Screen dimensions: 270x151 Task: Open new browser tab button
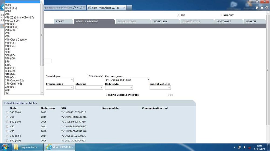click(129, 8)
